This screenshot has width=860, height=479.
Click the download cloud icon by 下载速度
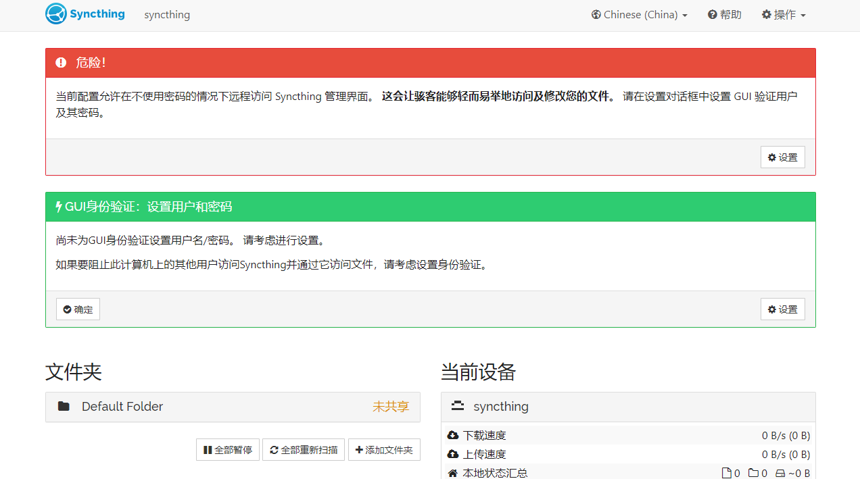[x=453, y=436]
